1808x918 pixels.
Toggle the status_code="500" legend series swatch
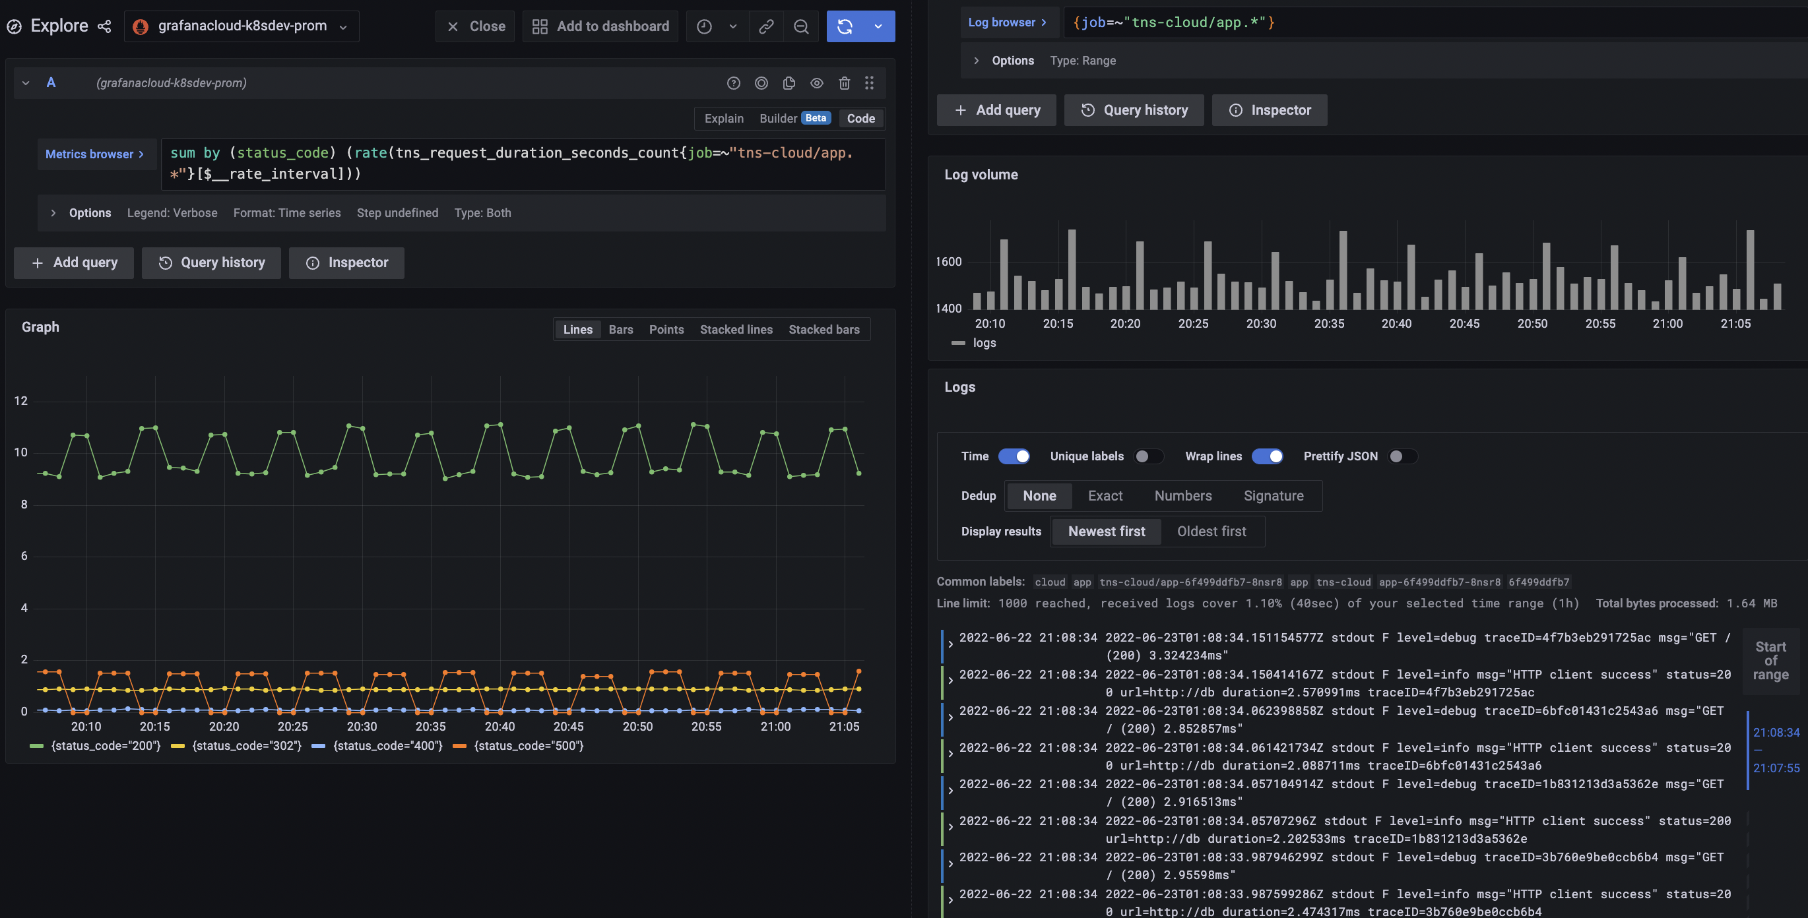click(x=461, y=745)
